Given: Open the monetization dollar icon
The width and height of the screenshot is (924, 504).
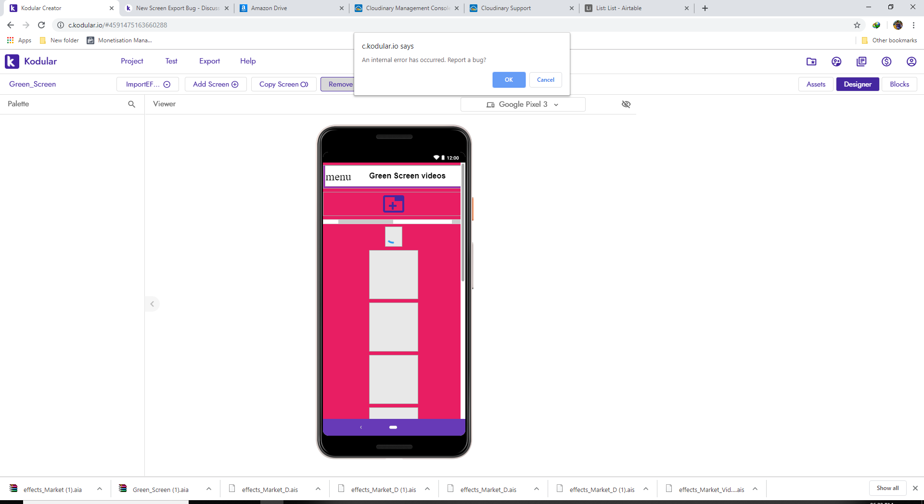Looking at the screenshot, I should click(886, 62).
